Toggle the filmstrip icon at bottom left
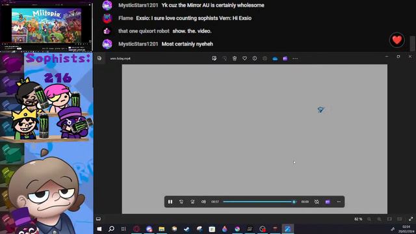 98,219
